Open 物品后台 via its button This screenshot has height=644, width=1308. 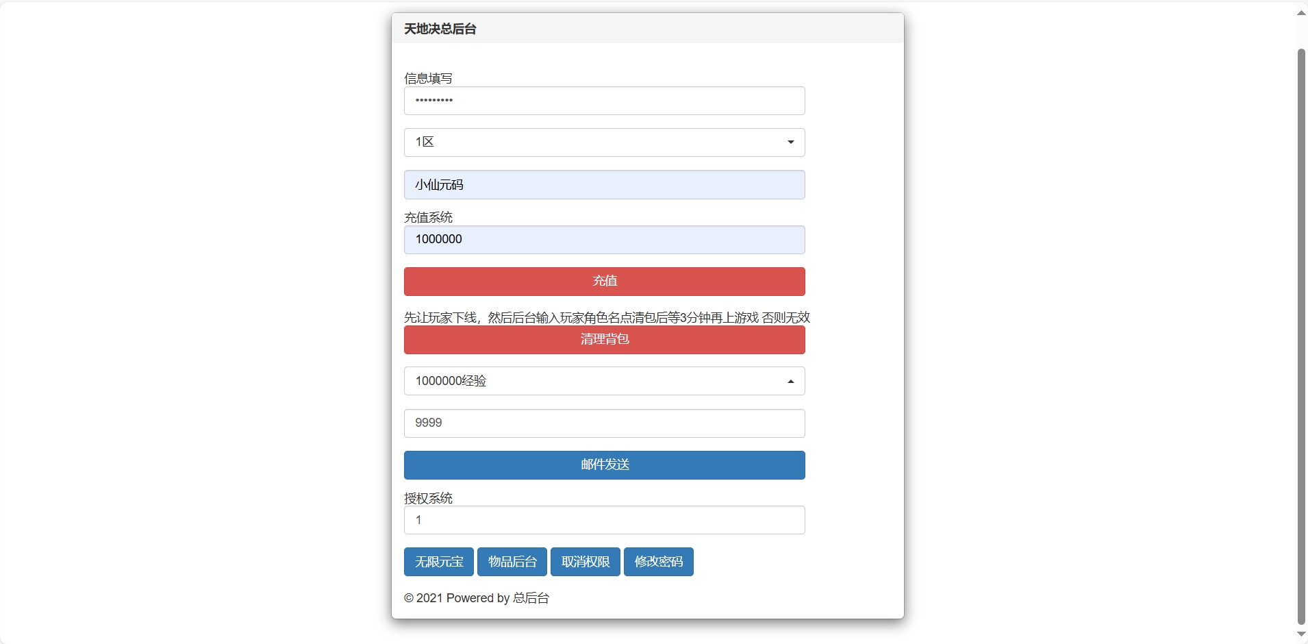[x=512, y=562]
